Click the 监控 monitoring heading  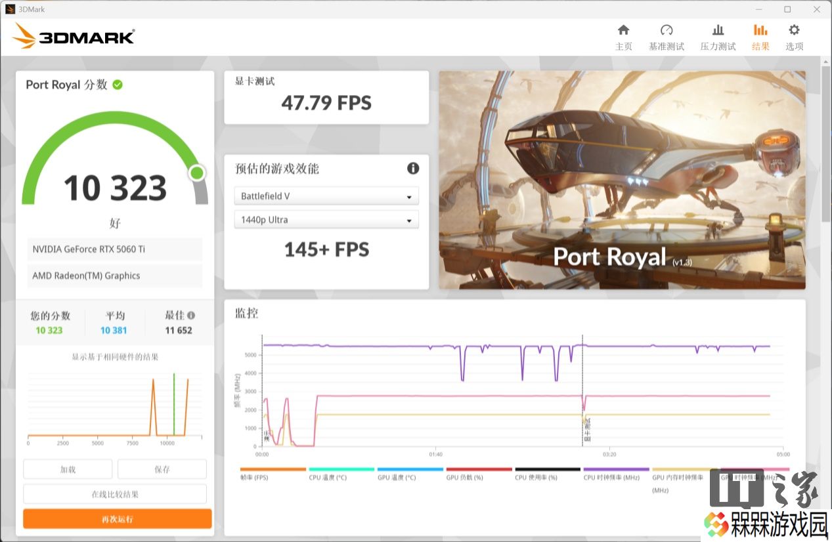247,313
